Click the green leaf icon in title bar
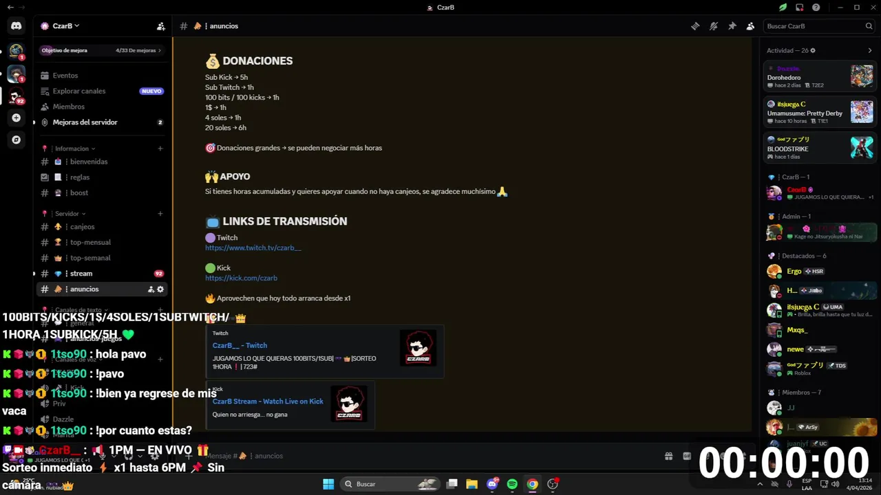 [x=783, y=8]
